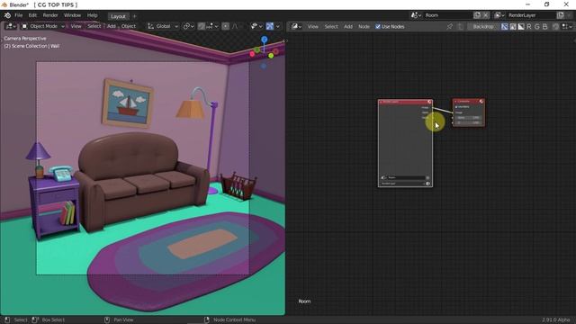The height and width of the screenshot is (324, 576).
Task: Open the node editor View menu
Action: pos(312,26)
